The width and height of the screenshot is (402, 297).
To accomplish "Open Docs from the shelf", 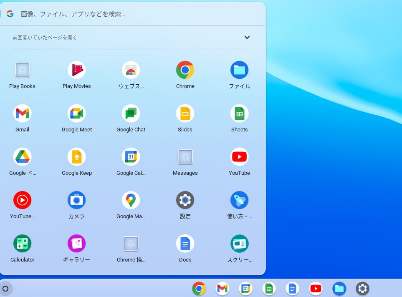I will pyautogui.click(x=292, y=289).
